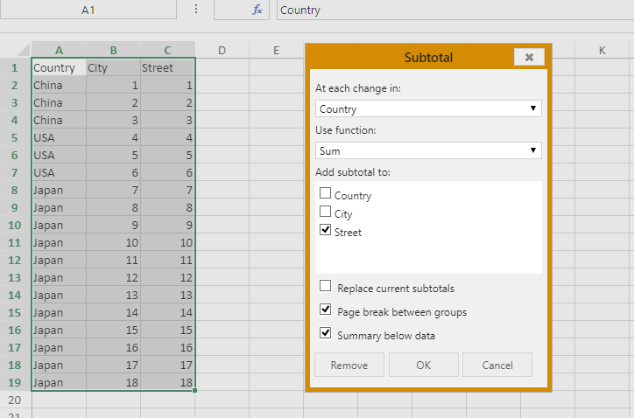This screenshot has width=634, height=418.
Task: Uncheck the Street subtotal checkbox
Action: coord(325,230)
